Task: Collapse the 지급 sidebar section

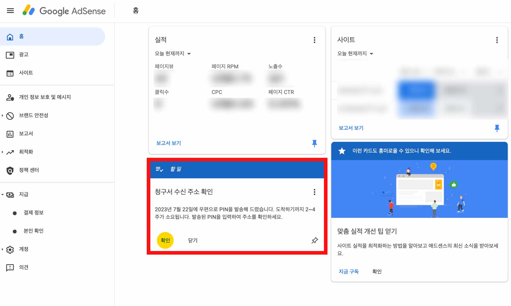Action: point(3,195)
